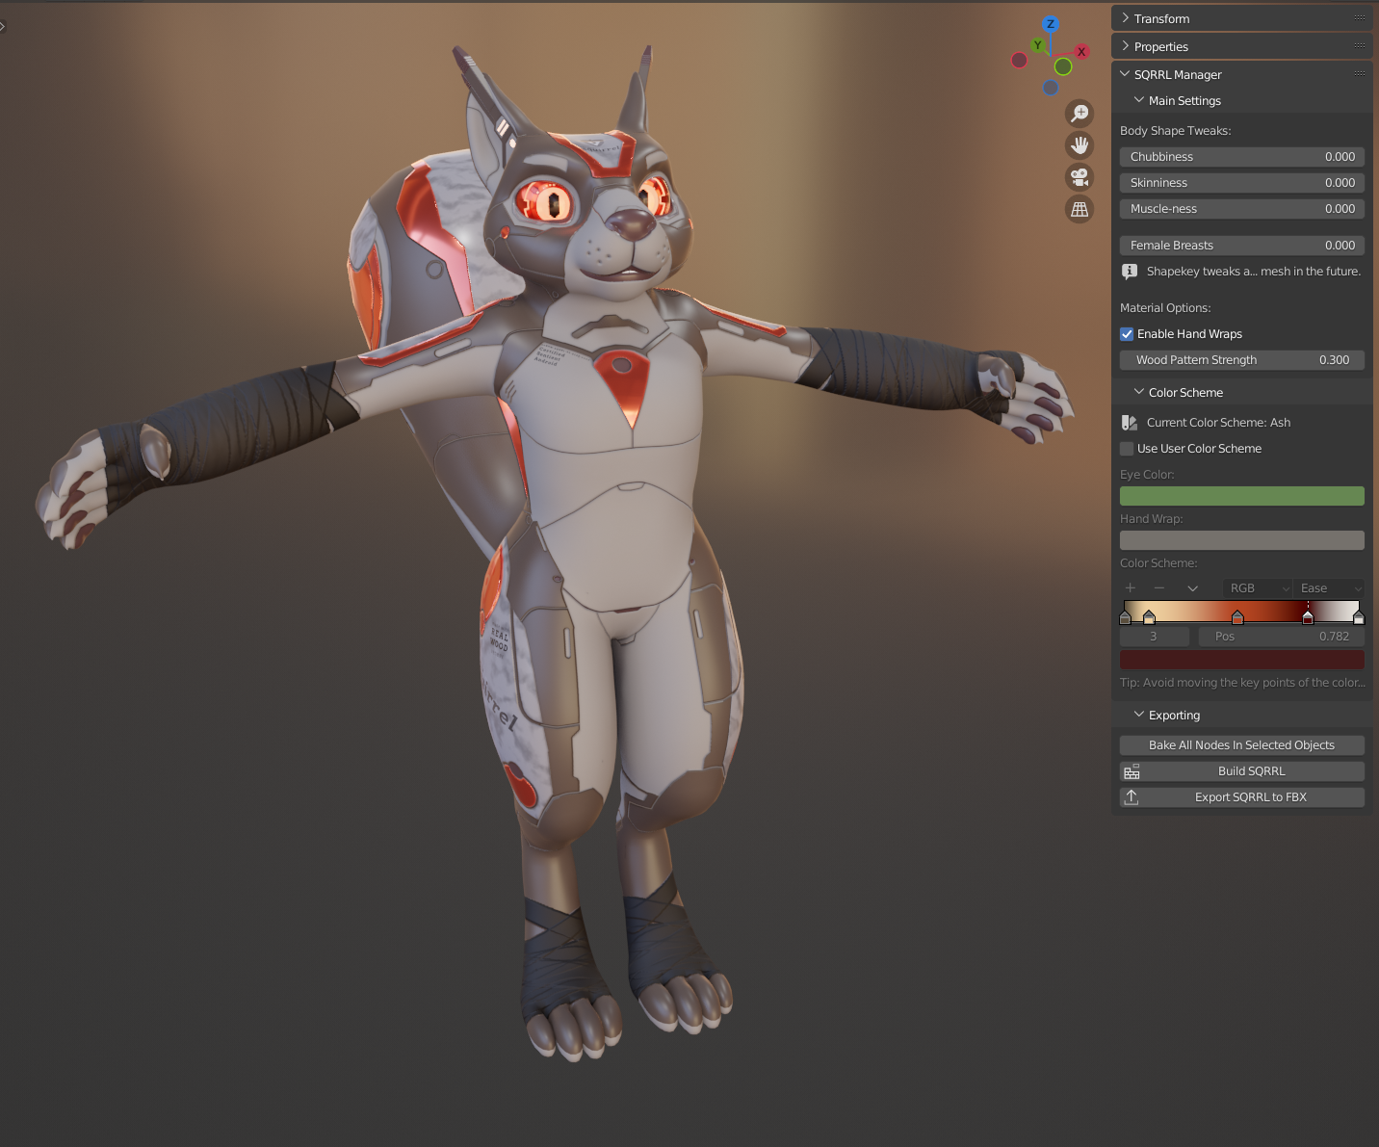The width and height of the screenshot is (1379, 1147).
Task: Expand the Transform panel
Action: [x=1161, y=18]
